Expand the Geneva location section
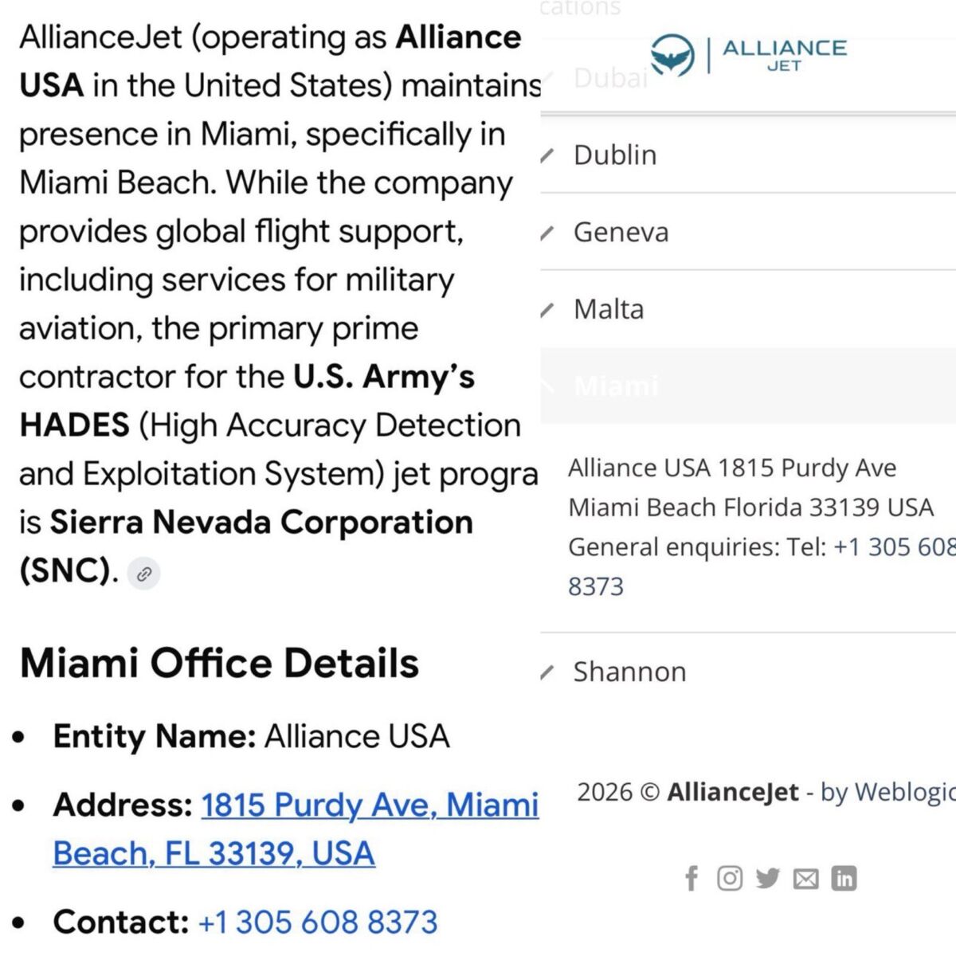Screen dimensions: 956x956 621,233
